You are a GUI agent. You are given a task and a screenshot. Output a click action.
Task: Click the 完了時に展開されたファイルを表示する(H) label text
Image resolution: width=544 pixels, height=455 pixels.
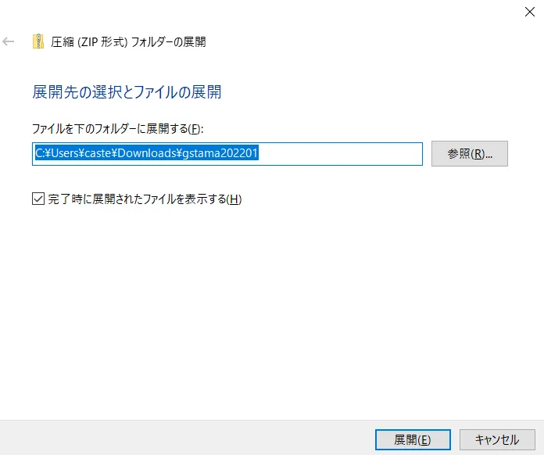coord(145,199)
